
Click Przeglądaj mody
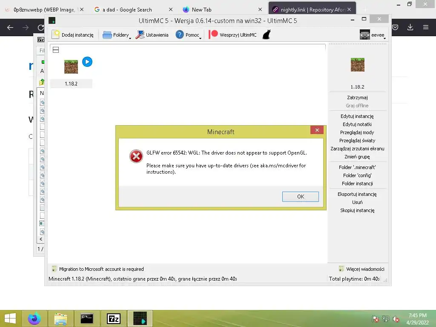357,132
